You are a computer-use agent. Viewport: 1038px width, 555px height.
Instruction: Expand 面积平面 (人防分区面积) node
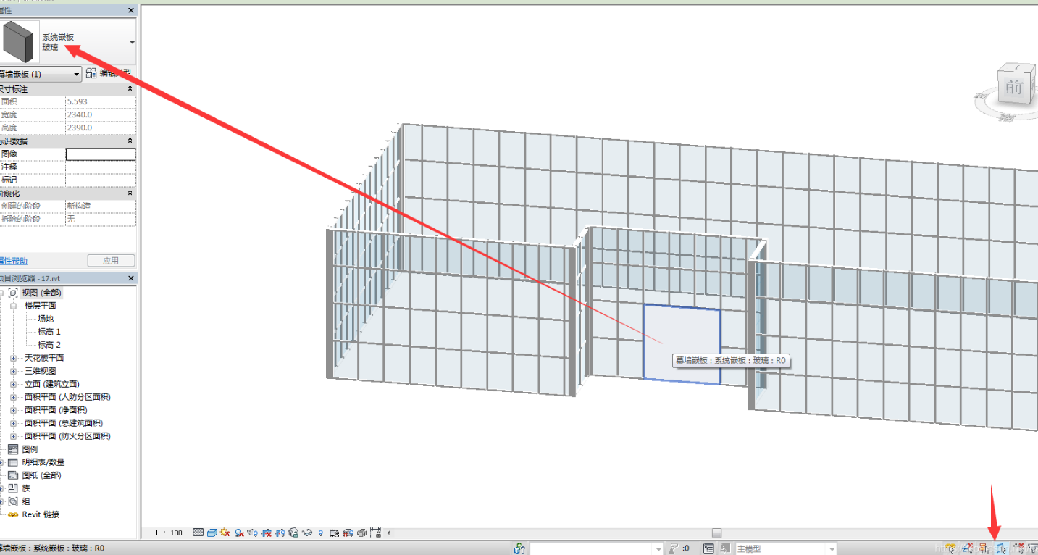coord(13,397)
